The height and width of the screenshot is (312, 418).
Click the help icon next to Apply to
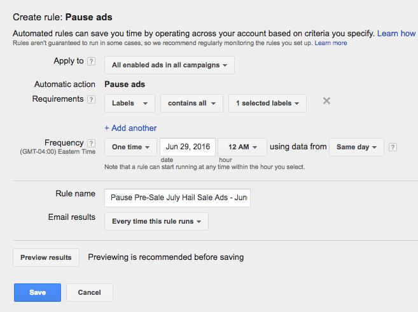(91, 62)
